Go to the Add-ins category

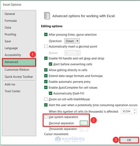(x=10, y=84)
